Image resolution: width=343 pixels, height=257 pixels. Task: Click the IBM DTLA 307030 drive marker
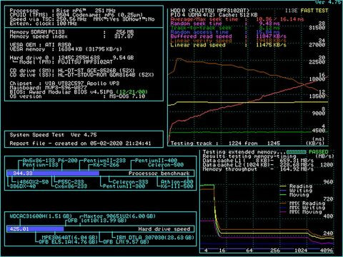pyautogui.click(x=155, y=237)
